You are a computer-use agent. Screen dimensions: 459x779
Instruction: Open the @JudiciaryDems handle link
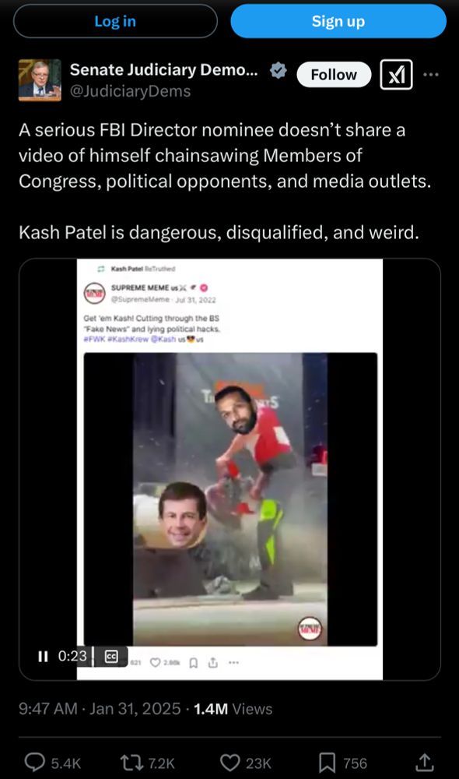[x=130, y=91]
